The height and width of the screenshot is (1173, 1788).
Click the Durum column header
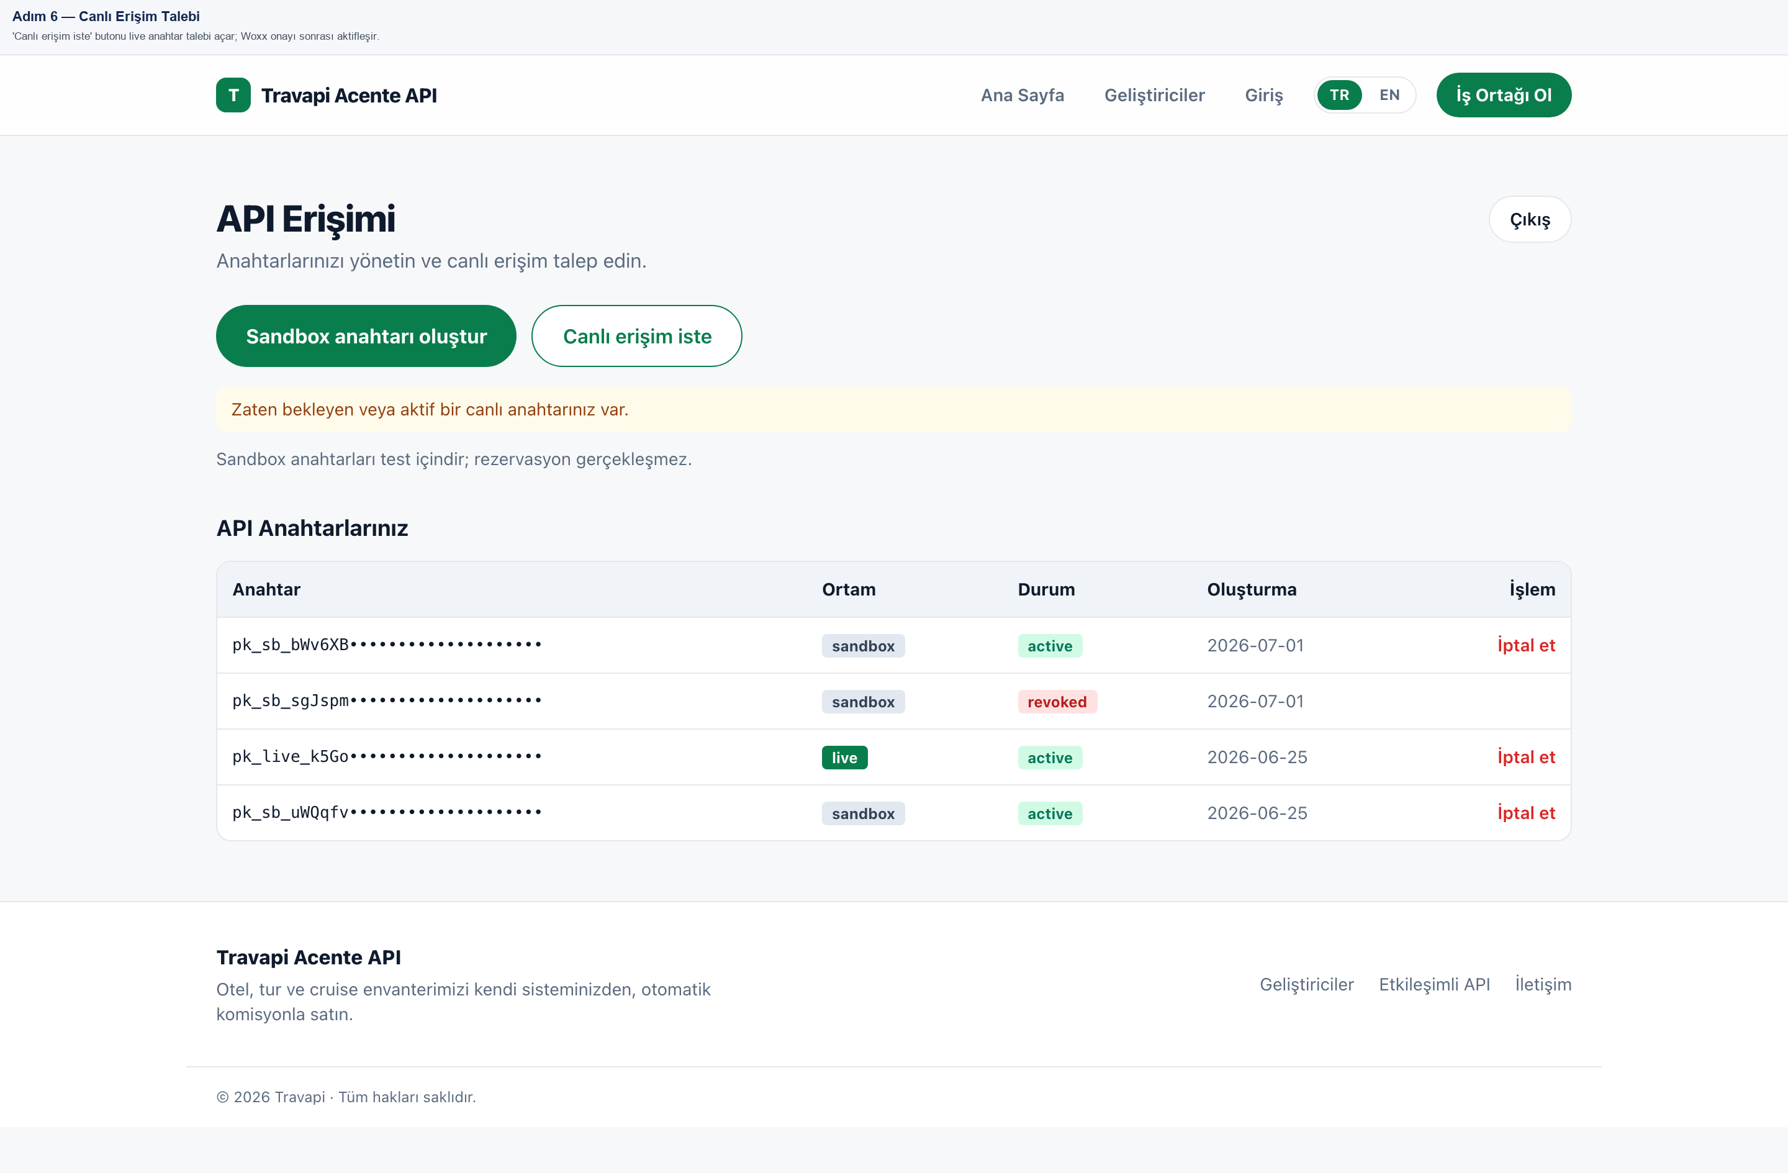[x=1045, y=589]
